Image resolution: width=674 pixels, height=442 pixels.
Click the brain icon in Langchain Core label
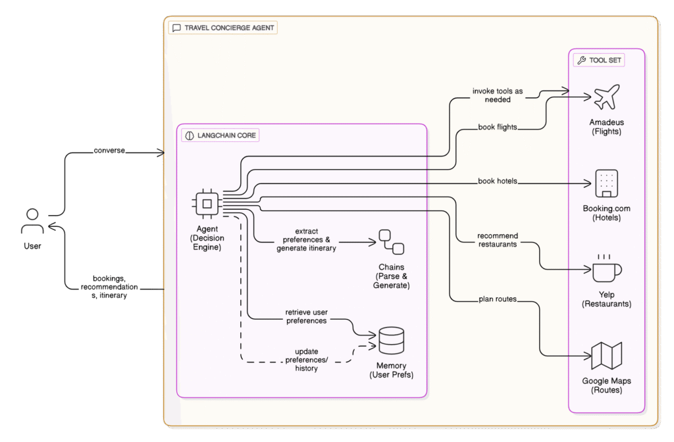(189, 135)
